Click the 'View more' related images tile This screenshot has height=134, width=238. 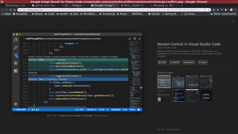pyautogui.click(x=206, y=96)
